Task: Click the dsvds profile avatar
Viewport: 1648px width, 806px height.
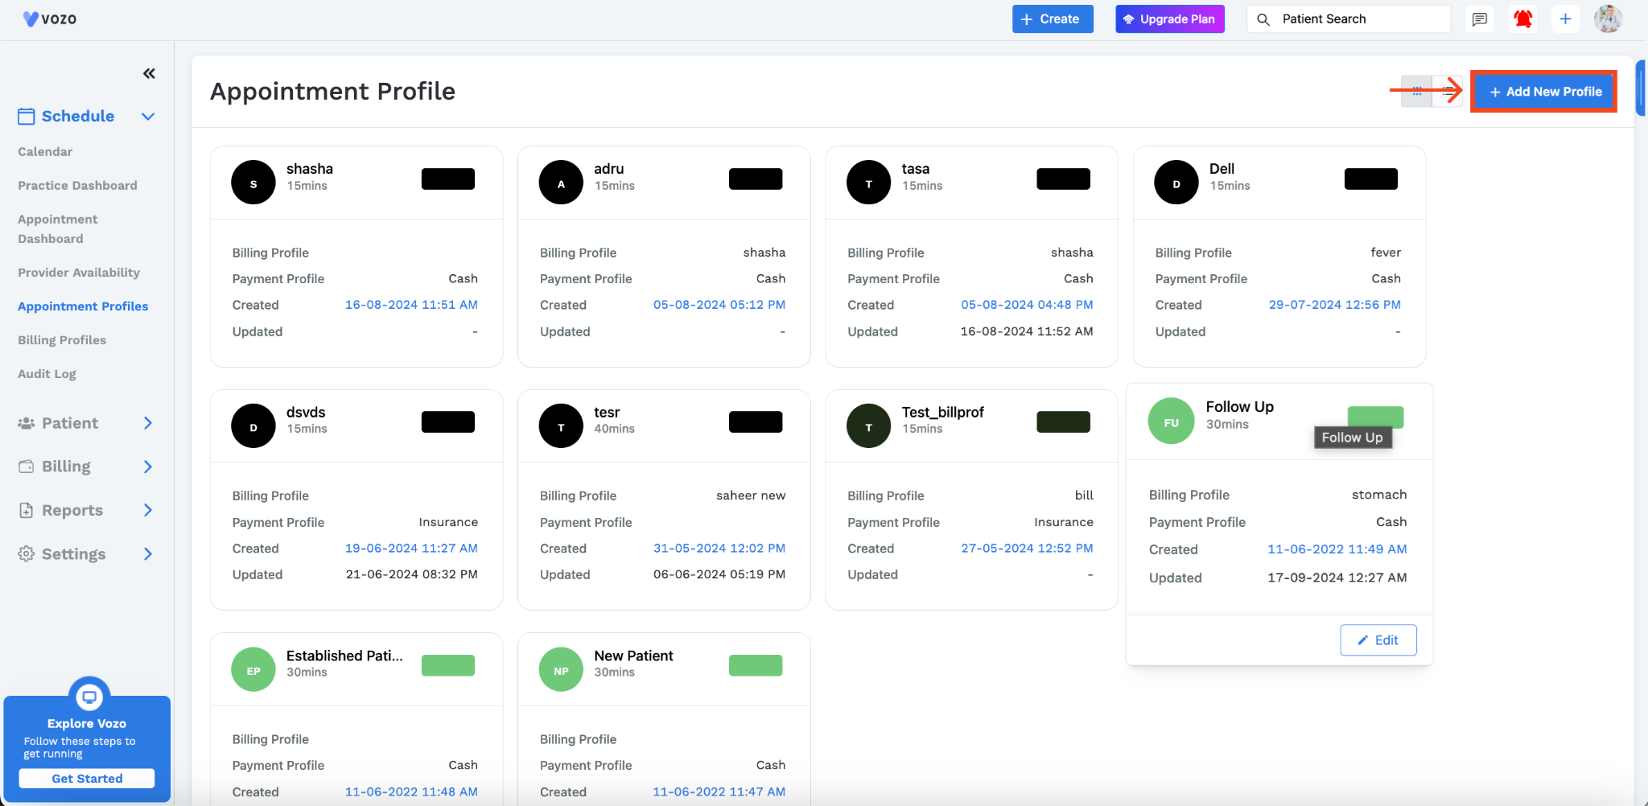Action: click(253, 426)
